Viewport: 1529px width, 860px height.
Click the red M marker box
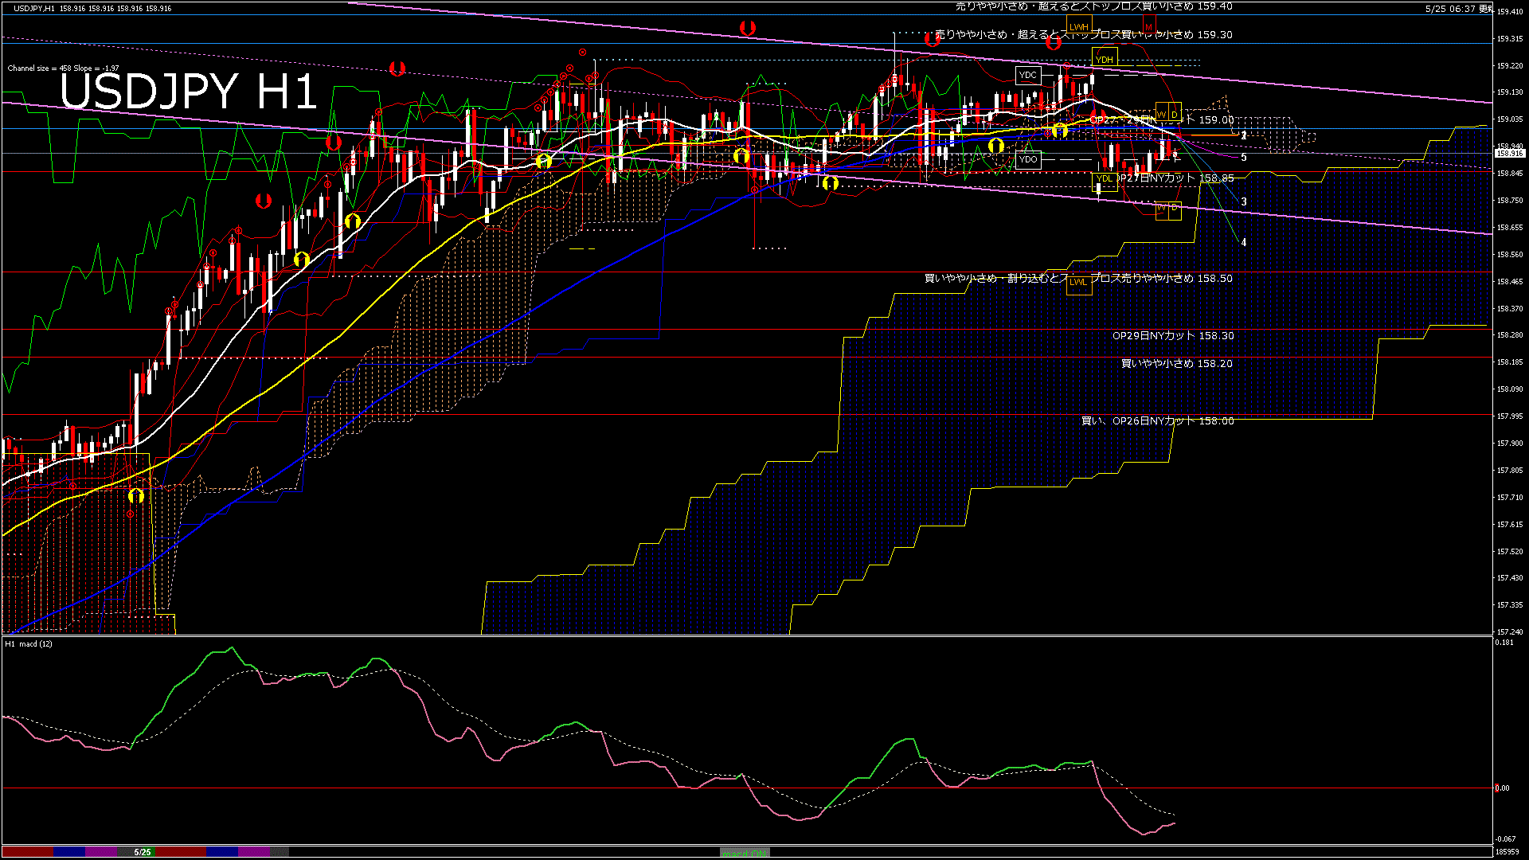click(x=1149, y=26)
